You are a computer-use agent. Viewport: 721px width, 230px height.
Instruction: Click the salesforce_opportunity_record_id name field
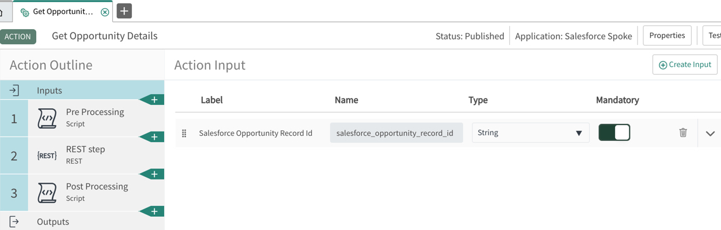coord(397,133)
